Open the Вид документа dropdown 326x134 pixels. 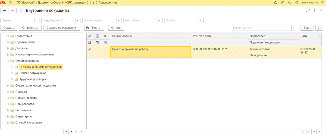(x=78, y=20)
